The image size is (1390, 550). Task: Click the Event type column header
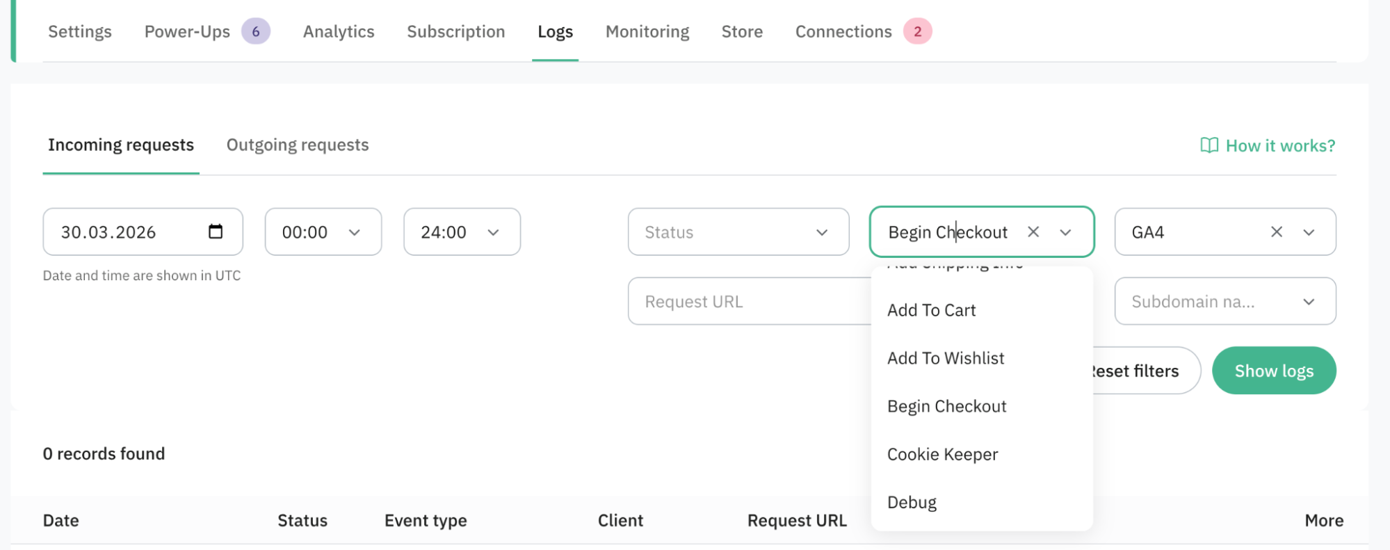coord(426,520)
